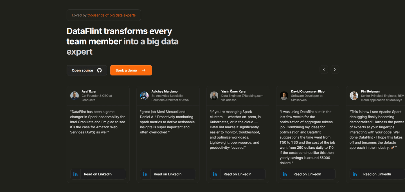The height and width of the screenshot is (192, 405).
Task: Click Asaf Ezra's quote about Spark observability
Action: (98, 122)
